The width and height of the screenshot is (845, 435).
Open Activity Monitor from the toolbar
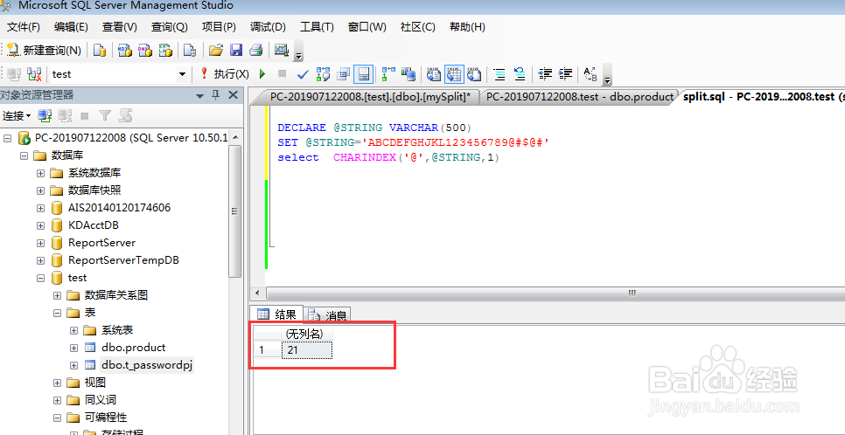click(282, 50)
